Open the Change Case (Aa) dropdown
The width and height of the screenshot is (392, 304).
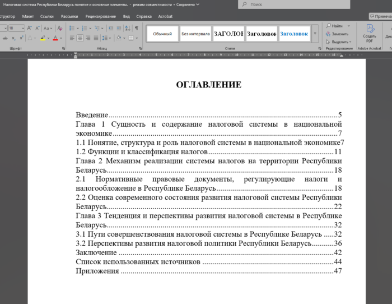click(x=48, y=28)
